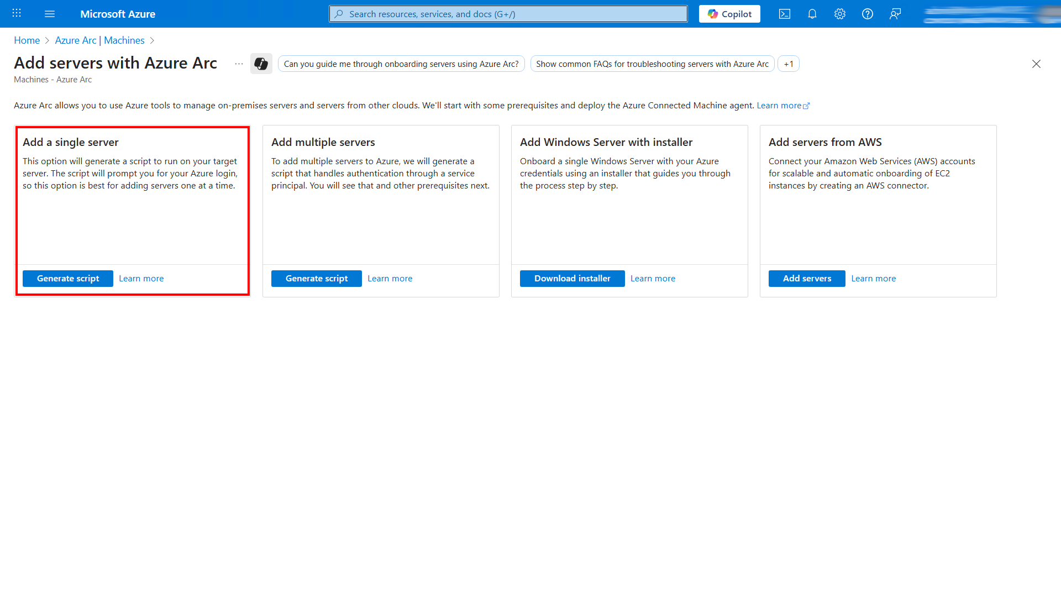Viewport: 1061px width, 597px height.
Task: Click Add servers in the AWS card
Action: click(x=806, y=278)
